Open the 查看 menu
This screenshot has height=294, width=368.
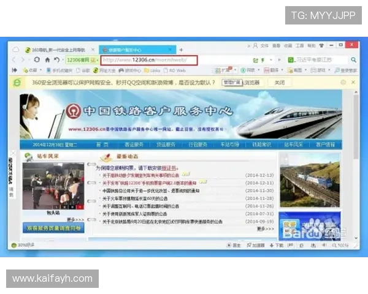coord(276,45)
